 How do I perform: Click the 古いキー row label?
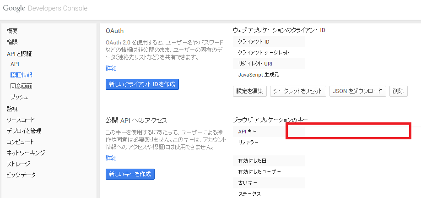click(248, 183)
